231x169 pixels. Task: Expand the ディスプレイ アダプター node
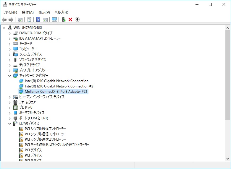point(10,71)
